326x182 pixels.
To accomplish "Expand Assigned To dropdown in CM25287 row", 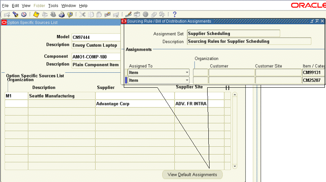I will 187,80.
